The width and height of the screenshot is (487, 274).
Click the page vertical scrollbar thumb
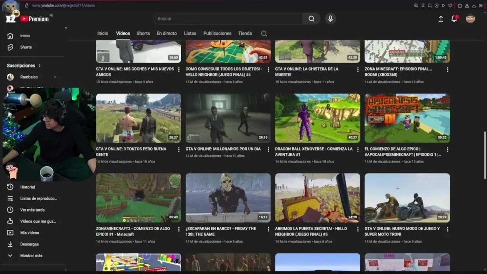point(485,155)
